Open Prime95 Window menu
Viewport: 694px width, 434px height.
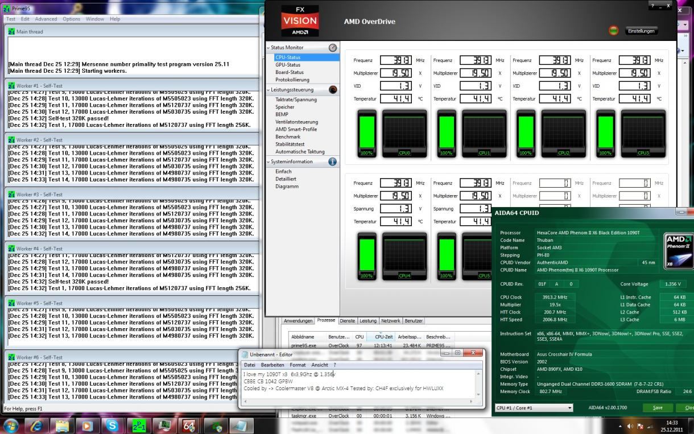point(95,19)
